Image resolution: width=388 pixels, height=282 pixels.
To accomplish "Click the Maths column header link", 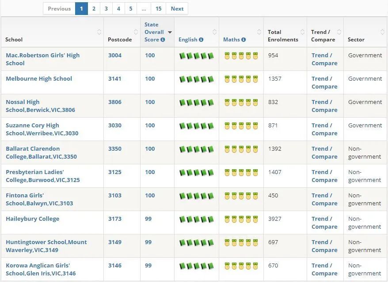I will tap(232, 40).
